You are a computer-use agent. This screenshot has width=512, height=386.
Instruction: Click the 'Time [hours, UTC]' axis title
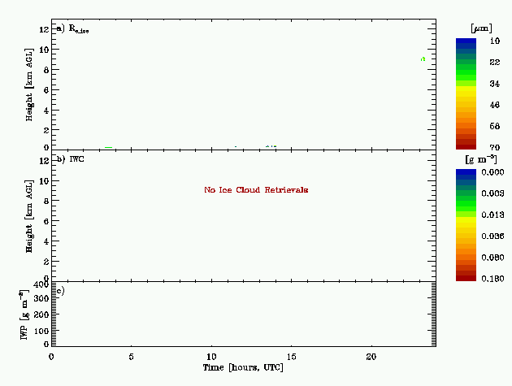[x=243, y=367]
